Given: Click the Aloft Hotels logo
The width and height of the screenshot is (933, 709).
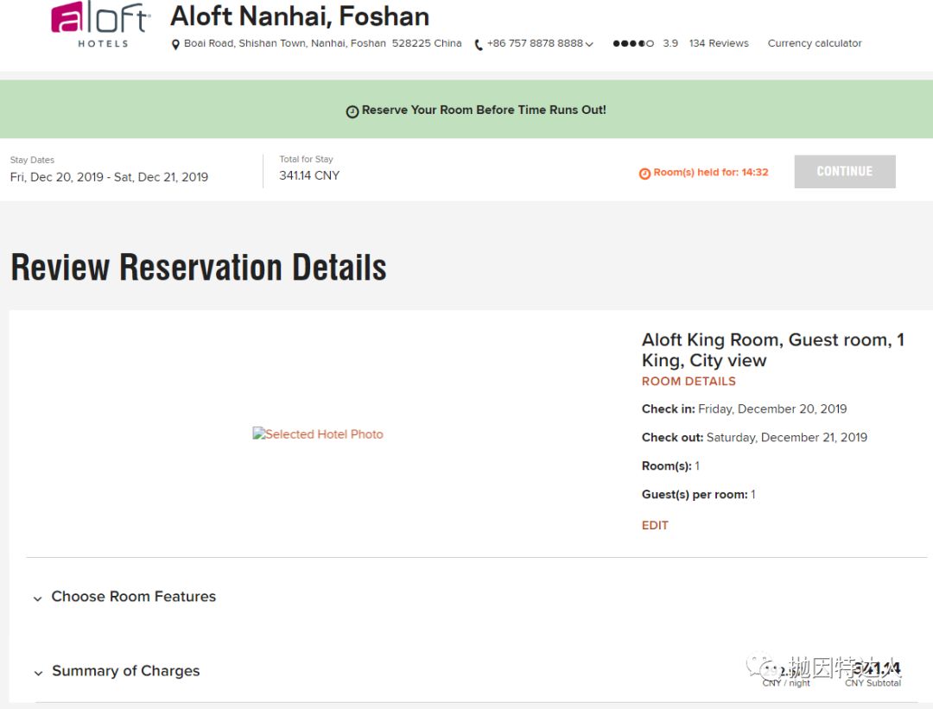Looking at the screenshot, I should [101, 24].
